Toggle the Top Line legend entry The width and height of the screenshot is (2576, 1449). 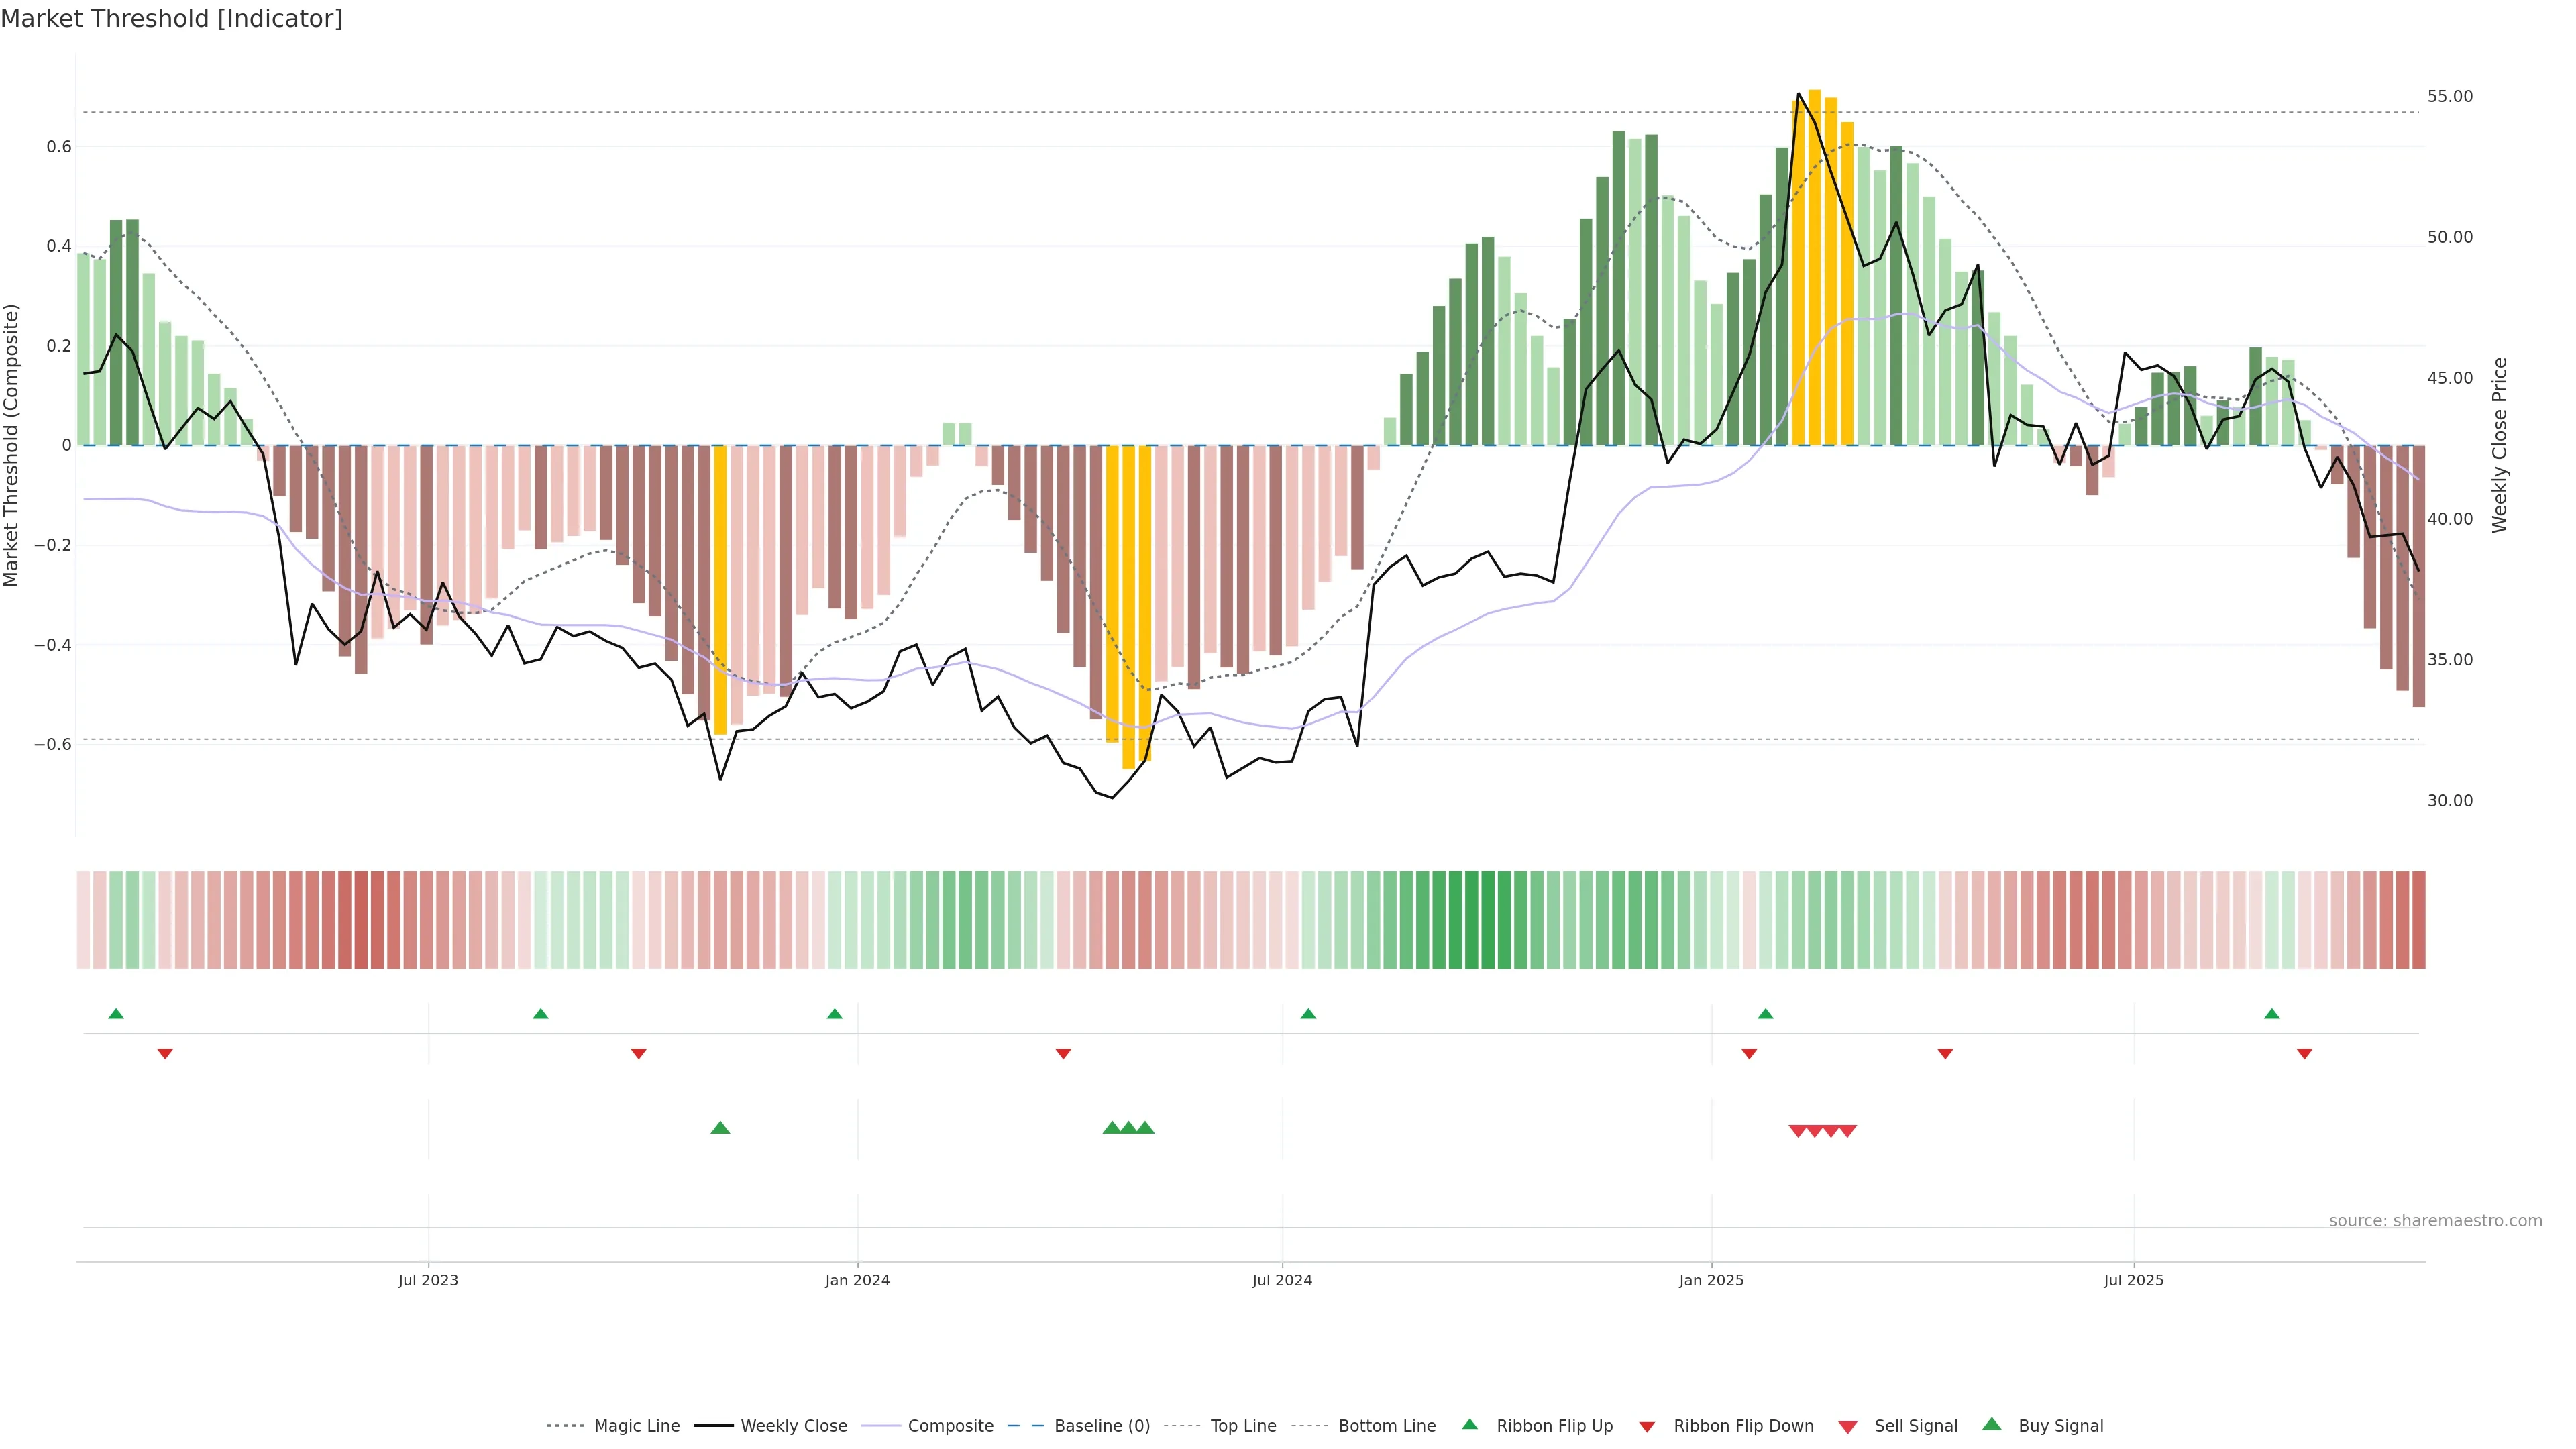click(x=1243, y=1426)
